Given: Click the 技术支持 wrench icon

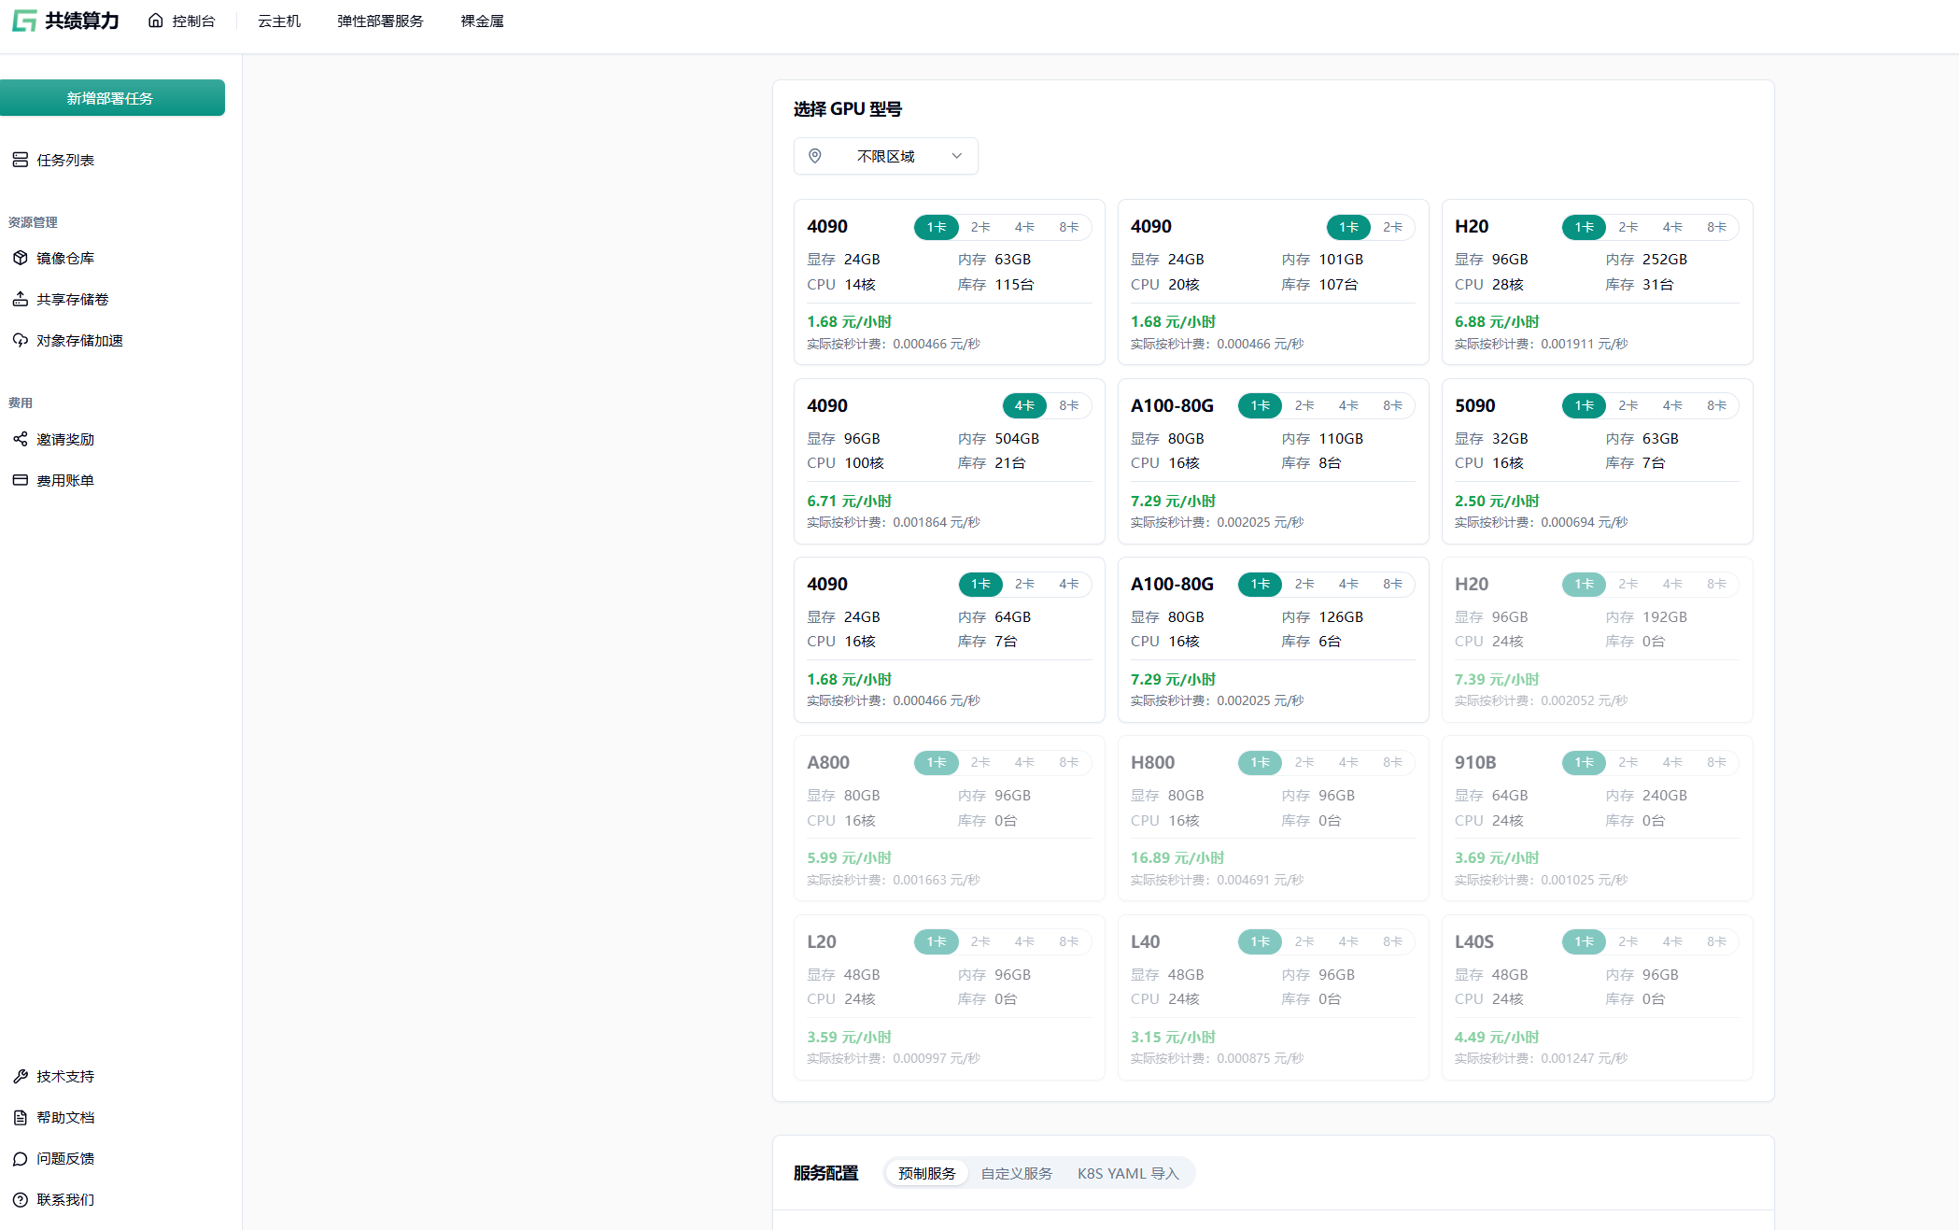Looking at the screenshot, I should click(20, 1076).
